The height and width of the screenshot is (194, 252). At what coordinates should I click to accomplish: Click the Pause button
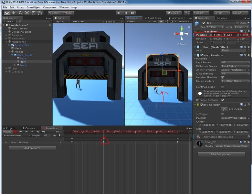(126, 13)
